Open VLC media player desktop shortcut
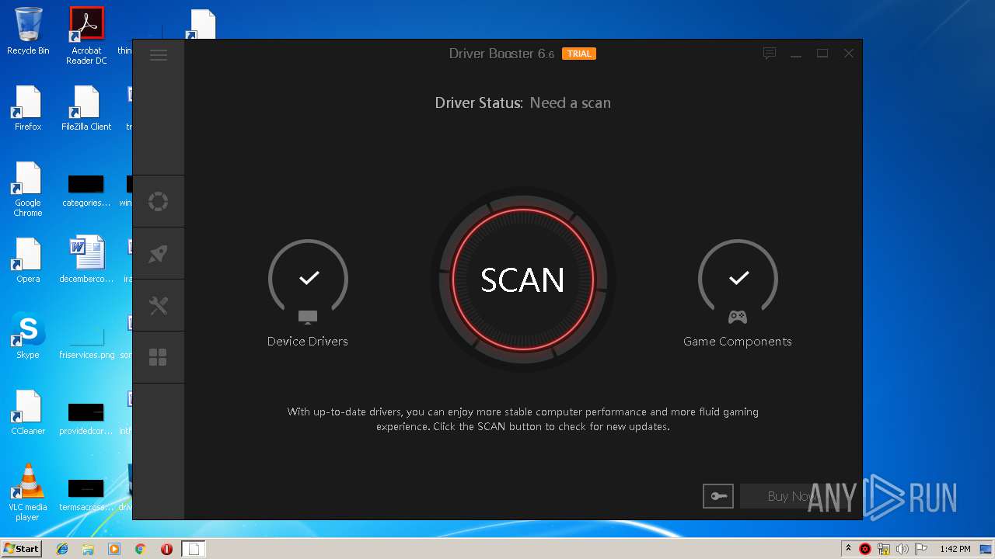This screenshot has width=995, height=559. (x=28, y=492)
